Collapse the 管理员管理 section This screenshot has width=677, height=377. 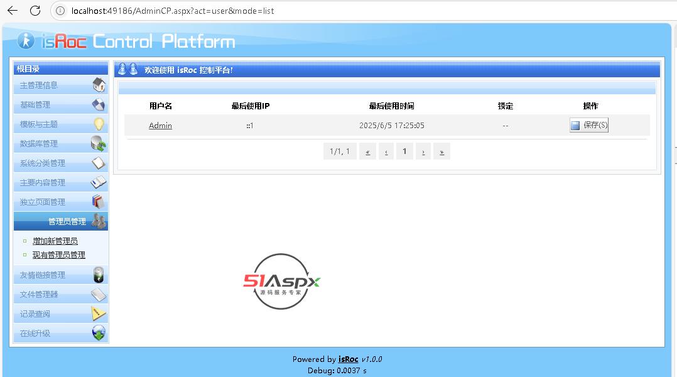point(61,221)
